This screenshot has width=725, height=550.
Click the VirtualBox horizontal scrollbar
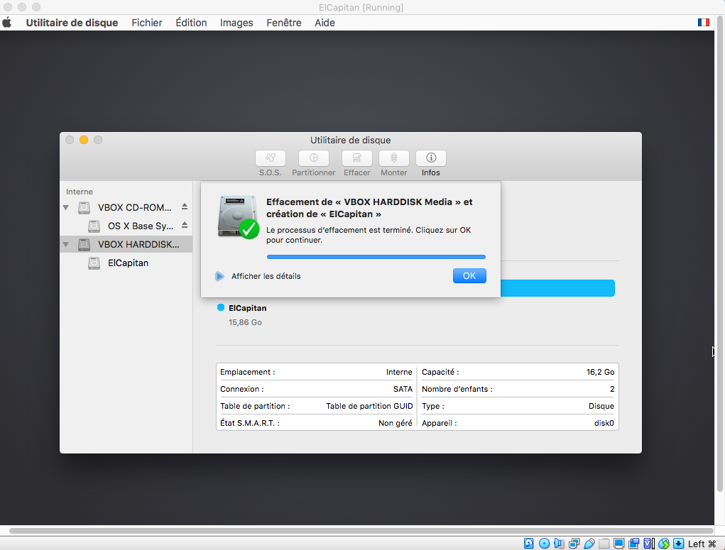click(361, 531)
